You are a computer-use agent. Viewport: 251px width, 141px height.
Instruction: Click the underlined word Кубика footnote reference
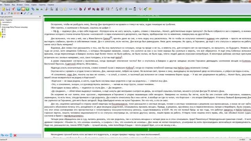[129, 68]
